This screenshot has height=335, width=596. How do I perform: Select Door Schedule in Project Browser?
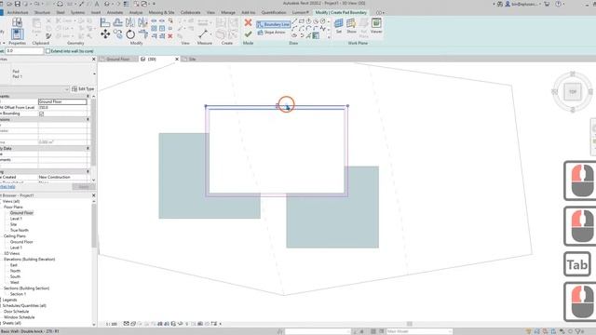tap(17, 312)
